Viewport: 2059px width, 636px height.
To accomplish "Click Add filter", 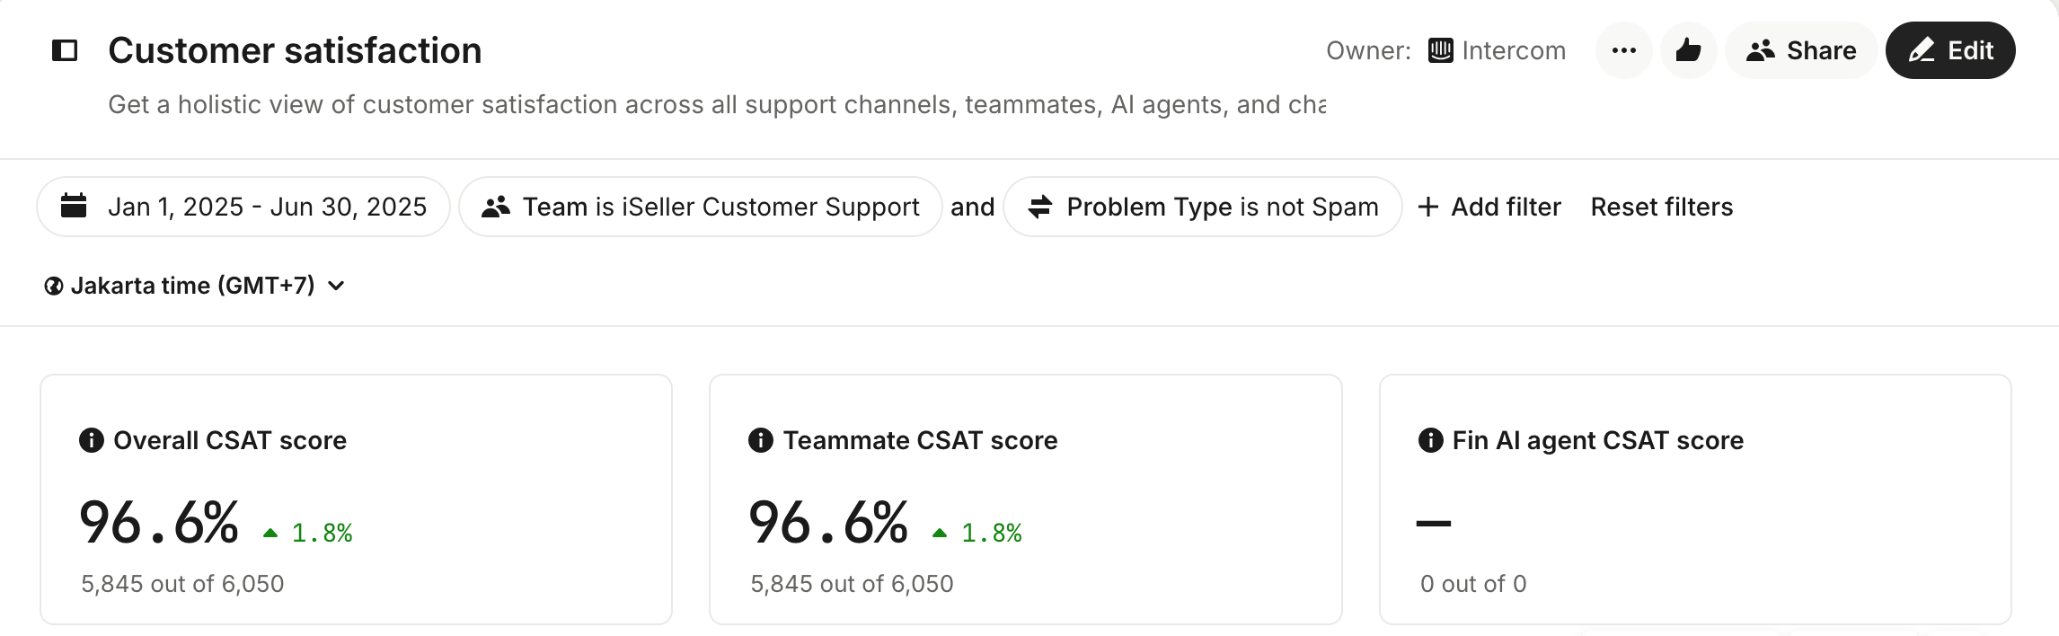I will (x=1489, y=207).
